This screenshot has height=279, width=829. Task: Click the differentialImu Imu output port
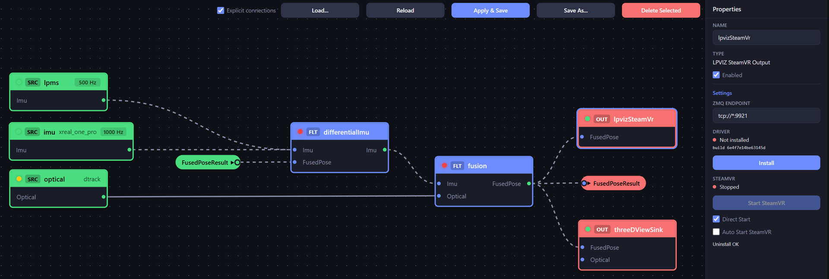click(385, 150)
